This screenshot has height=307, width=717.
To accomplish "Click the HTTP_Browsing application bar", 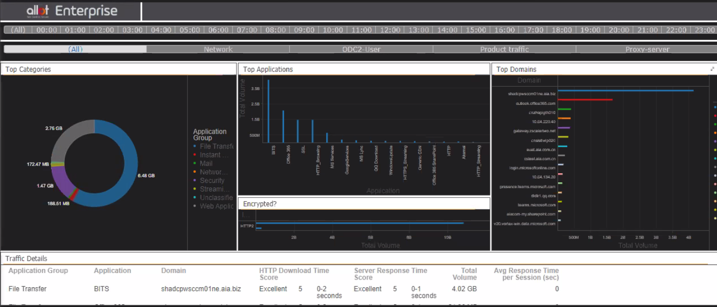I will [312, 131].
